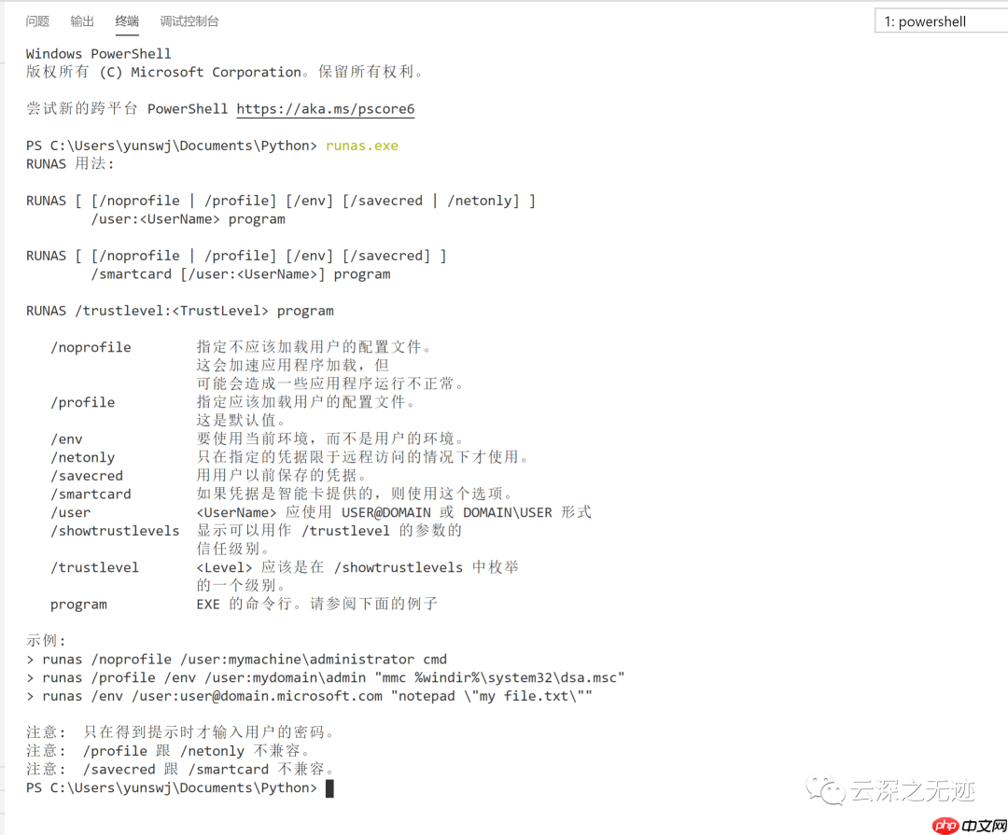Viewport: 1008px width, 835px height.
Task: Select the /noprofile parameter text
Action: [x=91, y=346]
